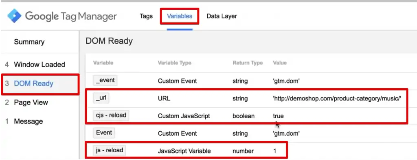Select the Message event

[x=29, y=122]
